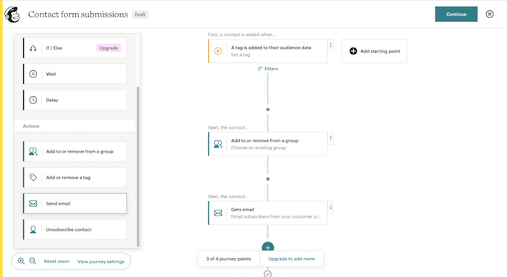Click the Continue button
The height and width of the screenshot is (277, 507).
click(456, 14)
